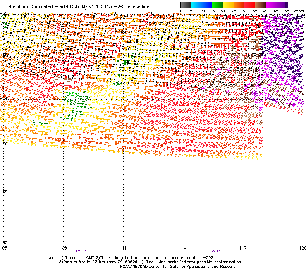The height and width of the screenshot is (269, 306).
Task: Click the cyan-to-blue 5–15 knots legend segment
Action: point(201,5)
